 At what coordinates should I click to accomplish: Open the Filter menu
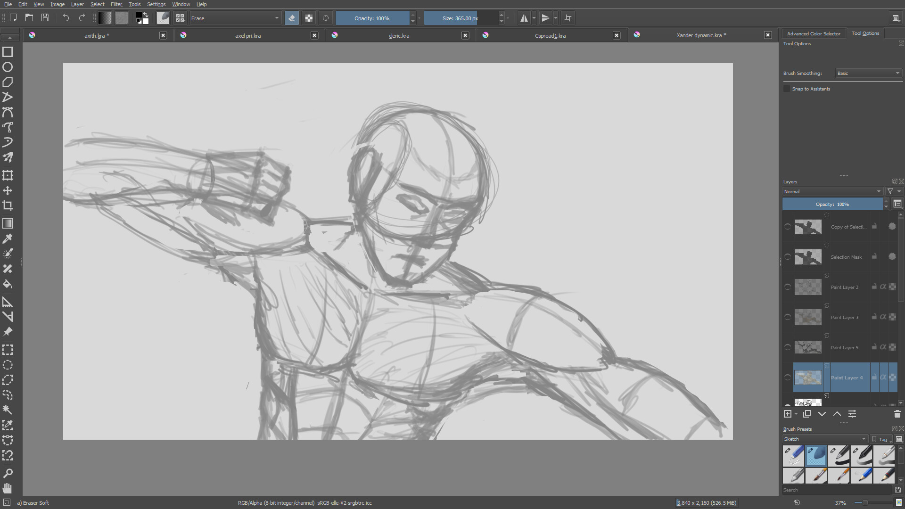pyautogui.click(x=116, y=4)
